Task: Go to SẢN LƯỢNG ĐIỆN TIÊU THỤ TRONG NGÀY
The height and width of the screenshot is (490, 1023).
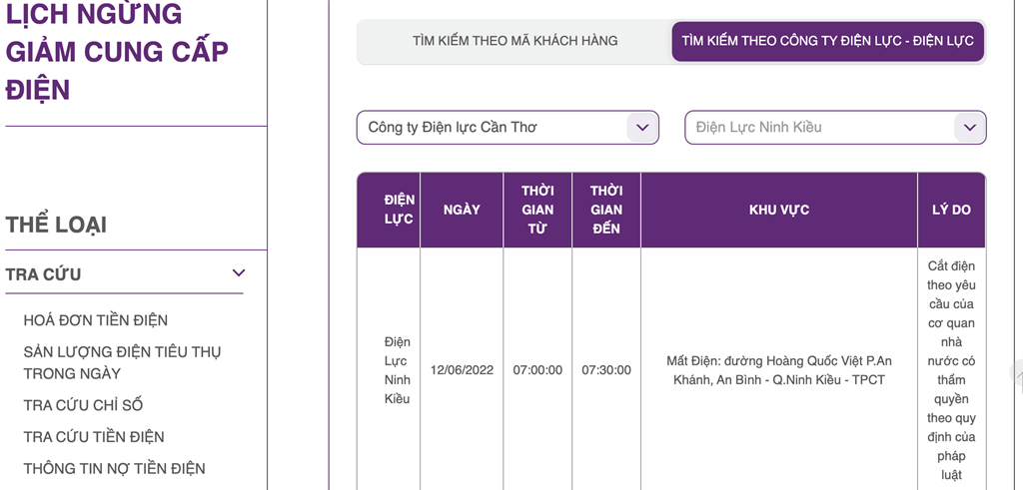Action: point(122,362)
